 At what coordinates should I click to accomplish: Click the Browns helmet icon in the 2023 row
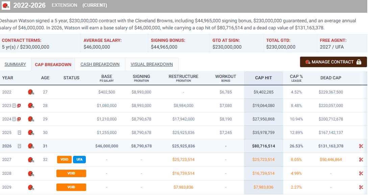tap(31, 106)
